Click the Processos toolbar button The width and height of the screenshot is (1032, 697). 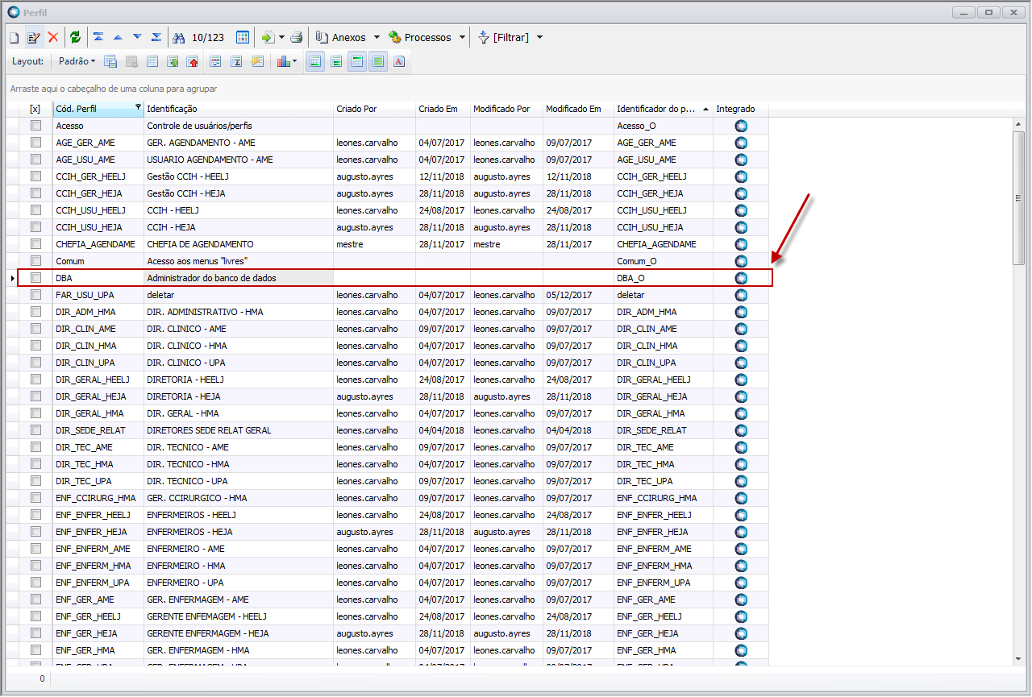(420, 37)
